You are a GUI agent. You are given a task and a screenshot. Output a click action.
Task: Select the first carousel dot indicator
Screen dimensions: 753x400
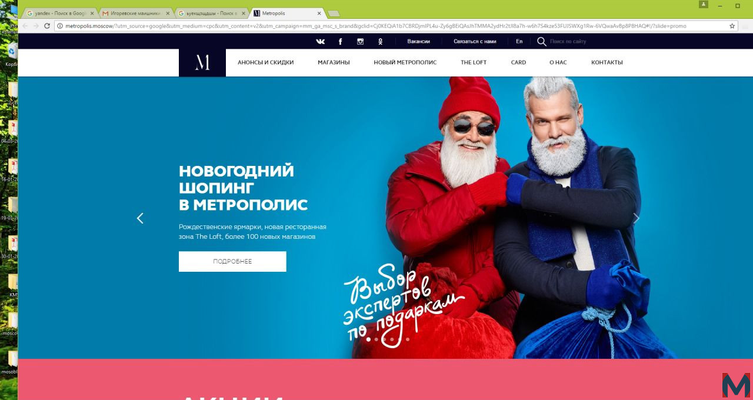coord(368,339)
